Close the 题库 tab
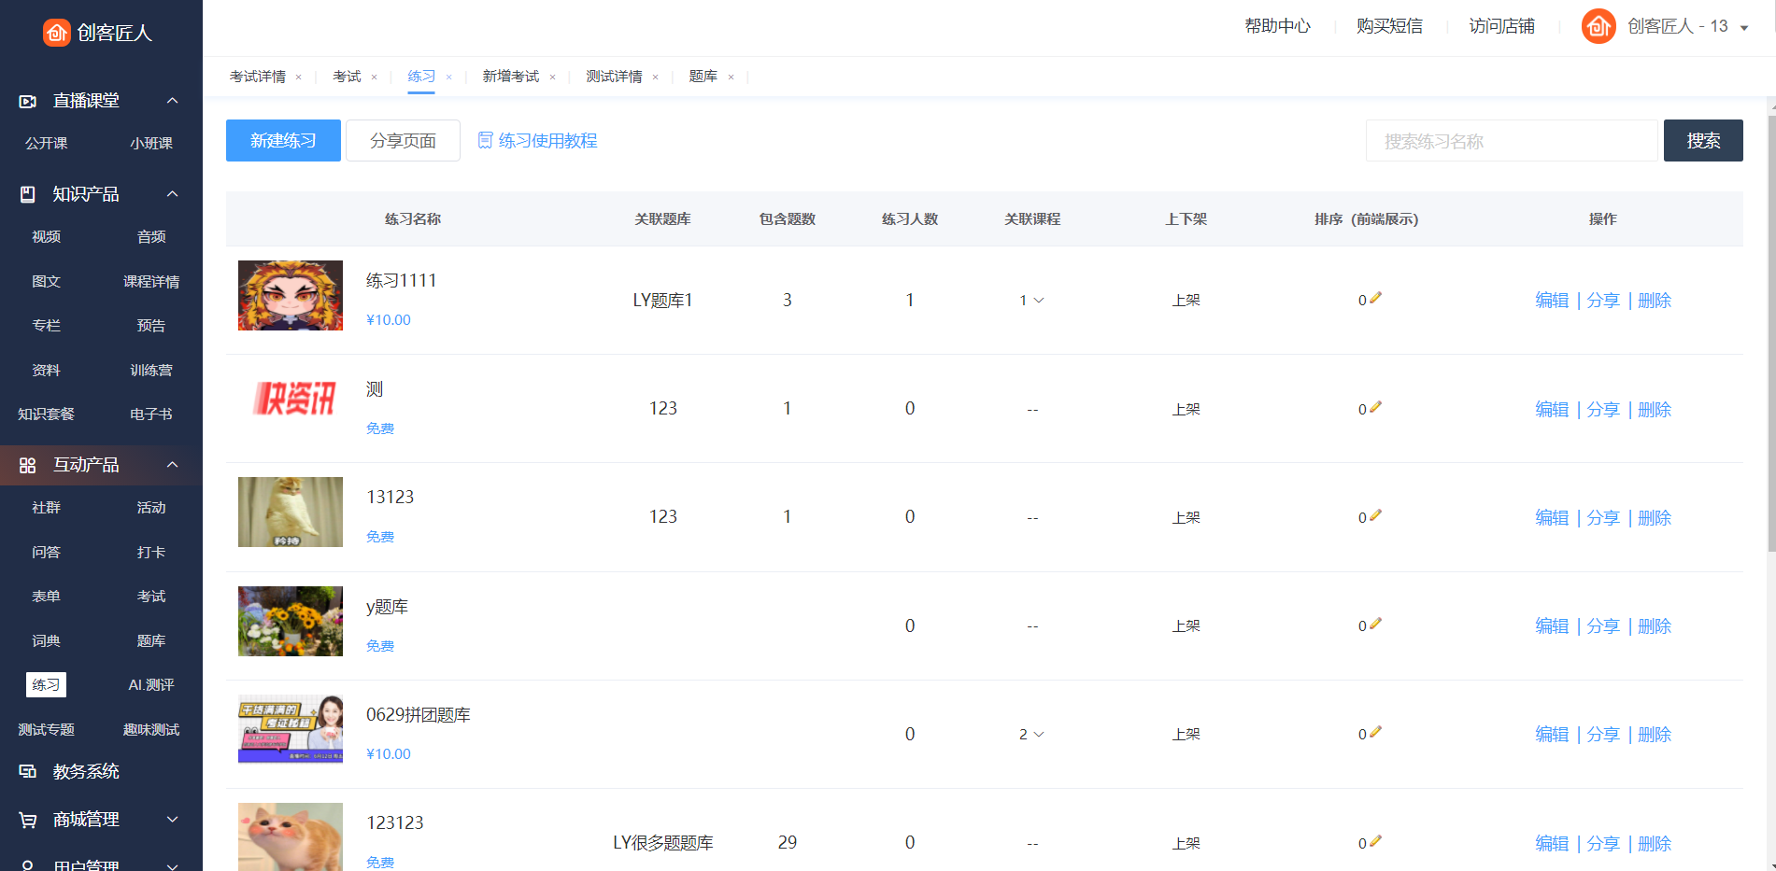This screenshot has height=871, width=1776. point(731,77)
